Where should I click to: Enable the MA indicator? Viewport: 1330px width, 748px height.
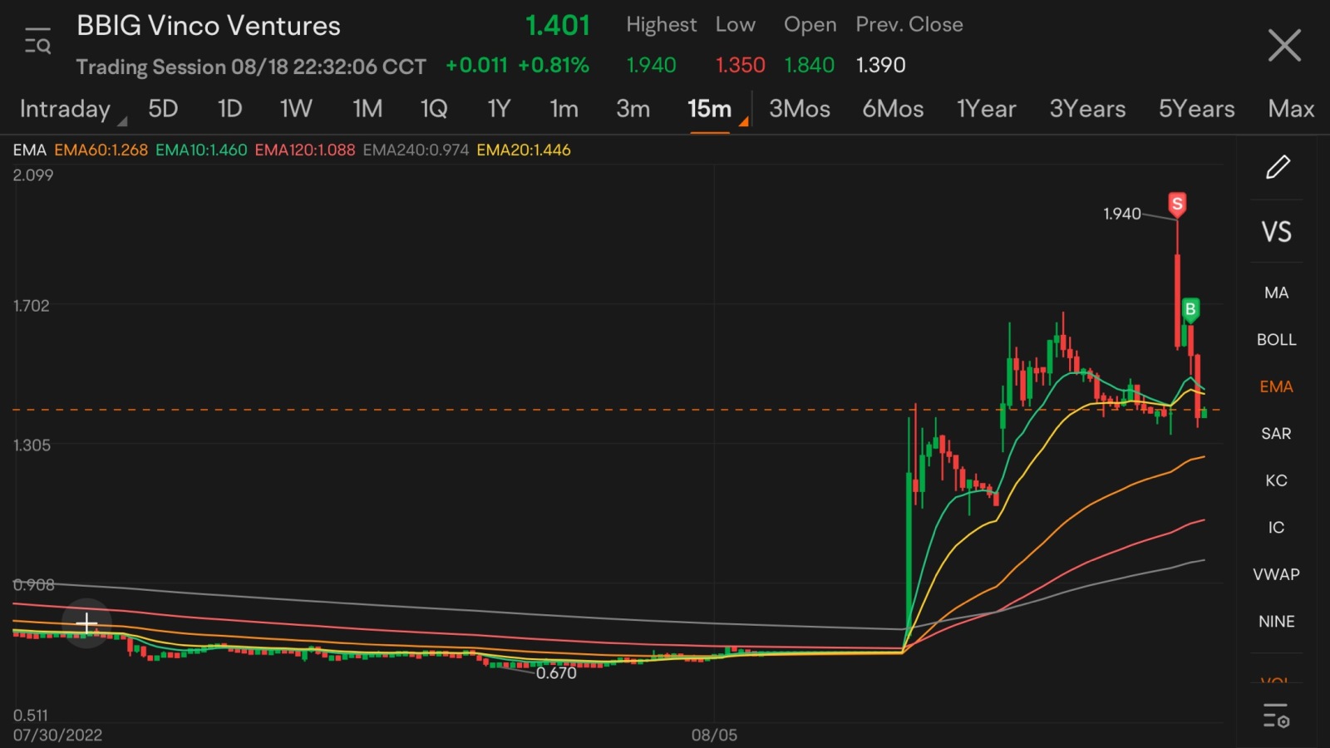click(x=1276, y=293)
